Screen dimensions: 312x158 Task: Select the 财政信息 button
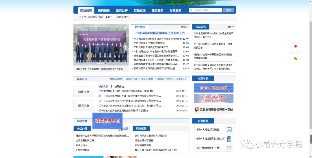83,92
